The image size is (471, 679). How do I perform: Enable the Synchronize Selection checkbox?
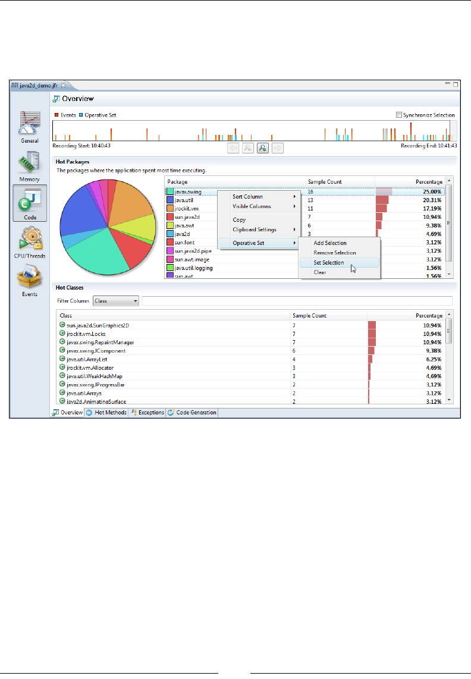click(x=398, y=115)
